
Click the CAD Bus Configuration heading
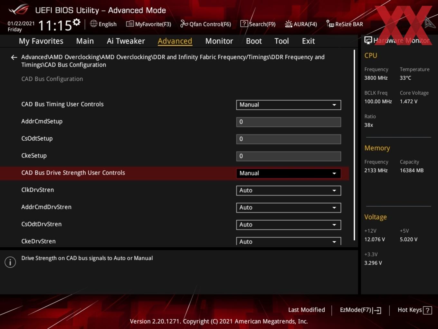52,79
